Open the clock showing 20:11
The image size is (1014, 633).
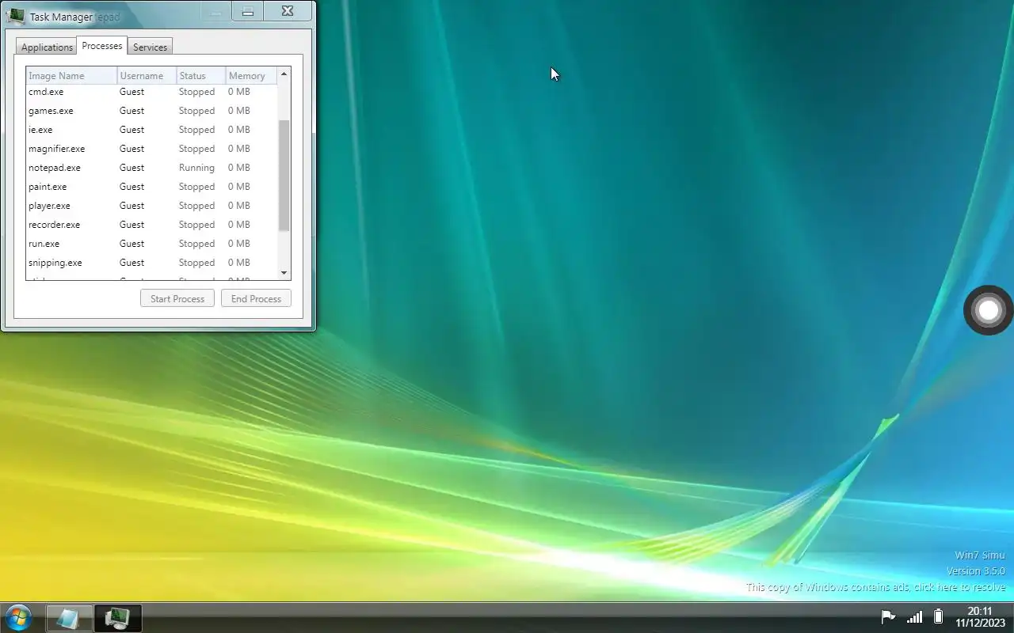(980, 617)
